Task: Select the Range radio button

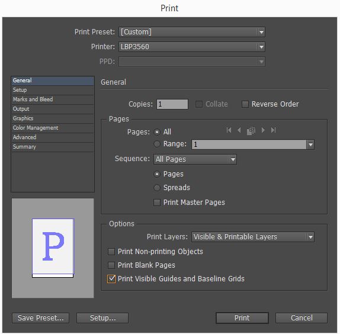Action: click(157, 144)
